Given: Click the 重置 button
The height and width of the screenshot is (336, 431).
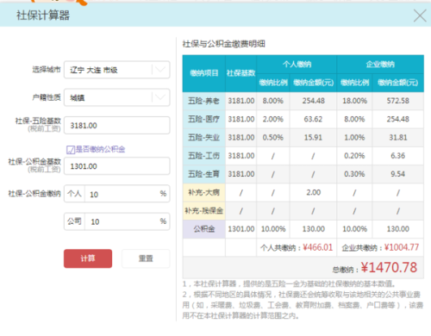Looking at the screenshot, I should 146,258.
